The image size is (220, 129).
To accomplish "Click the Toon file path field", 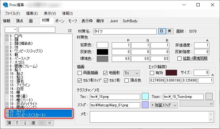I will coord(183,97).
